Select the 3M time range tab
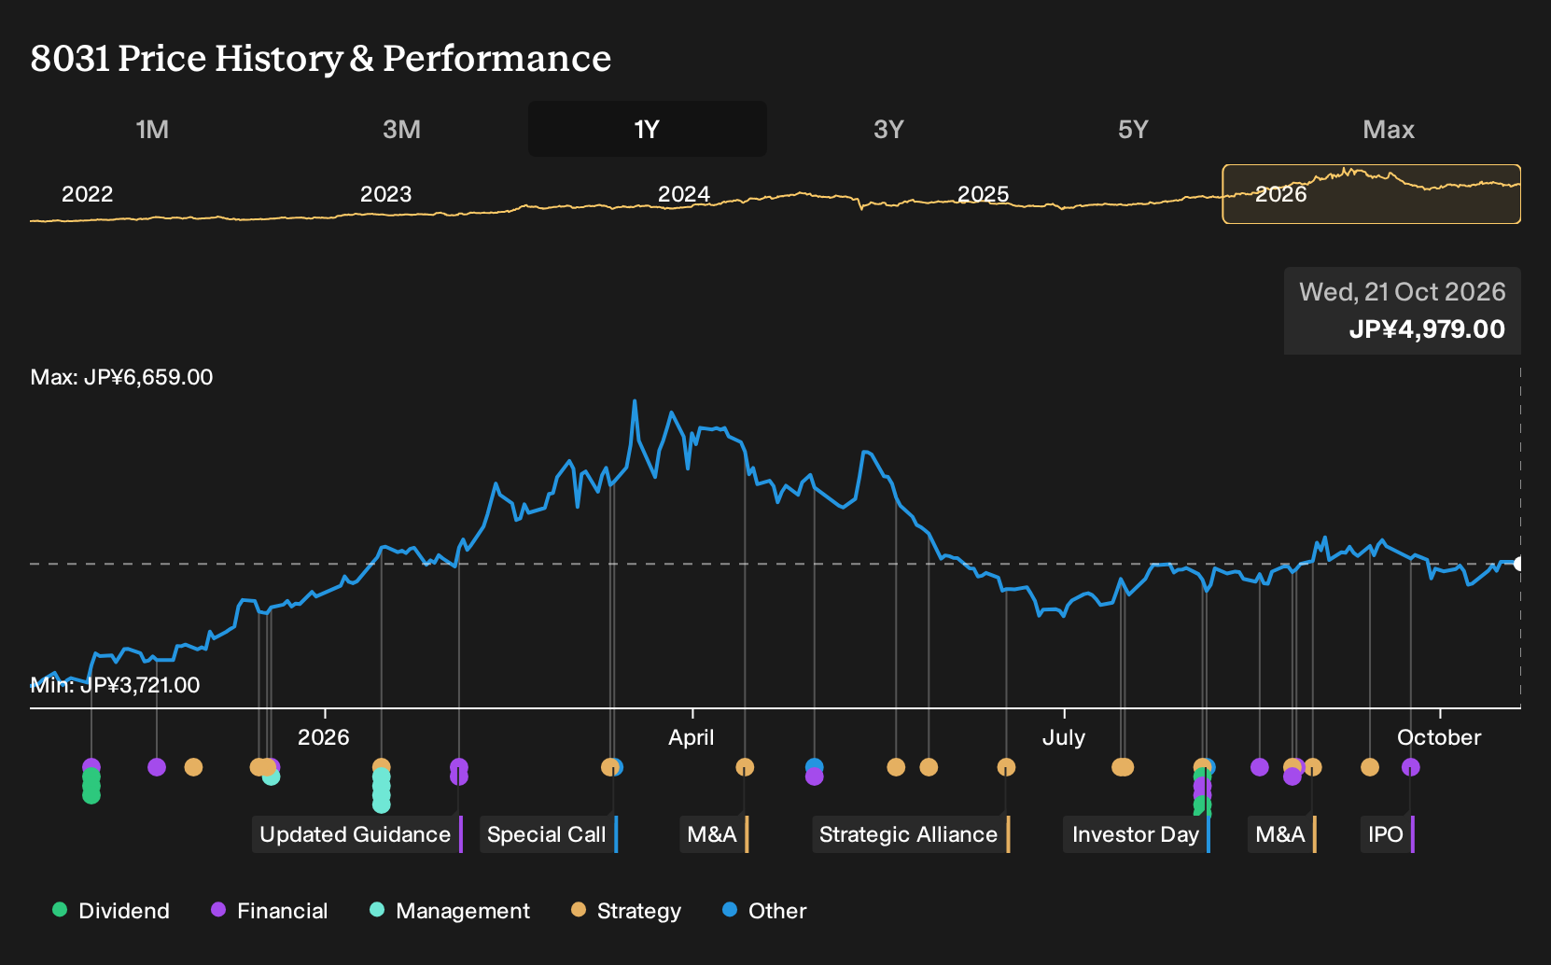The width and height of the screenshot is (1551, 965). [401, 129]
